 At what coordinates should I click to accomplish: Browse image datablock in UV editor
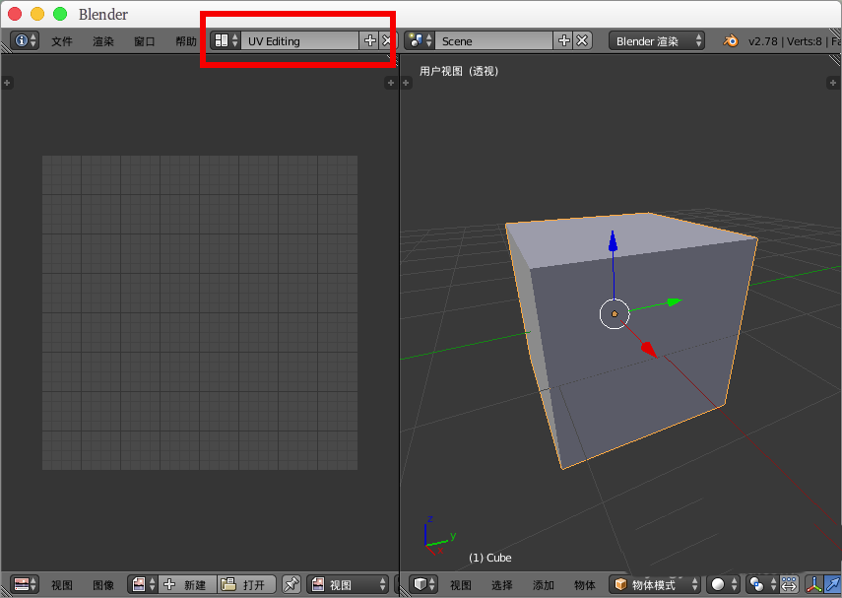143,584
